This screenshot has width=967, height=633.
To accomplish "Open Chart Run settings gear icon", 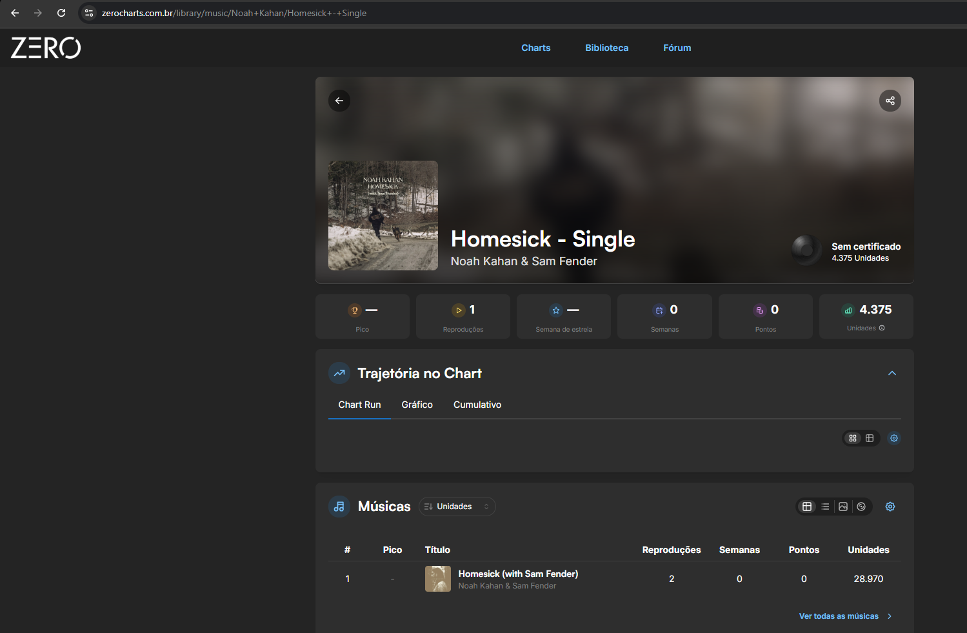I will pyautogui.click(x=894, y=438).
